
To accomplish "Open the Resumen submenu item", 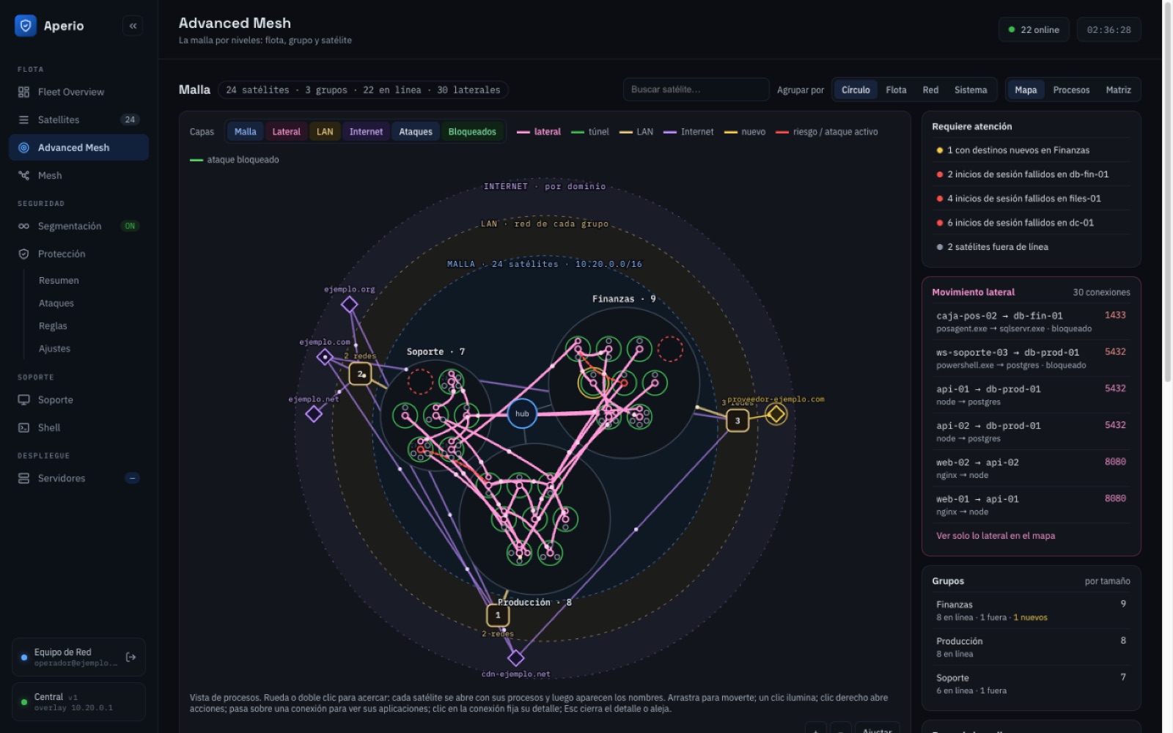I will 59,281.
